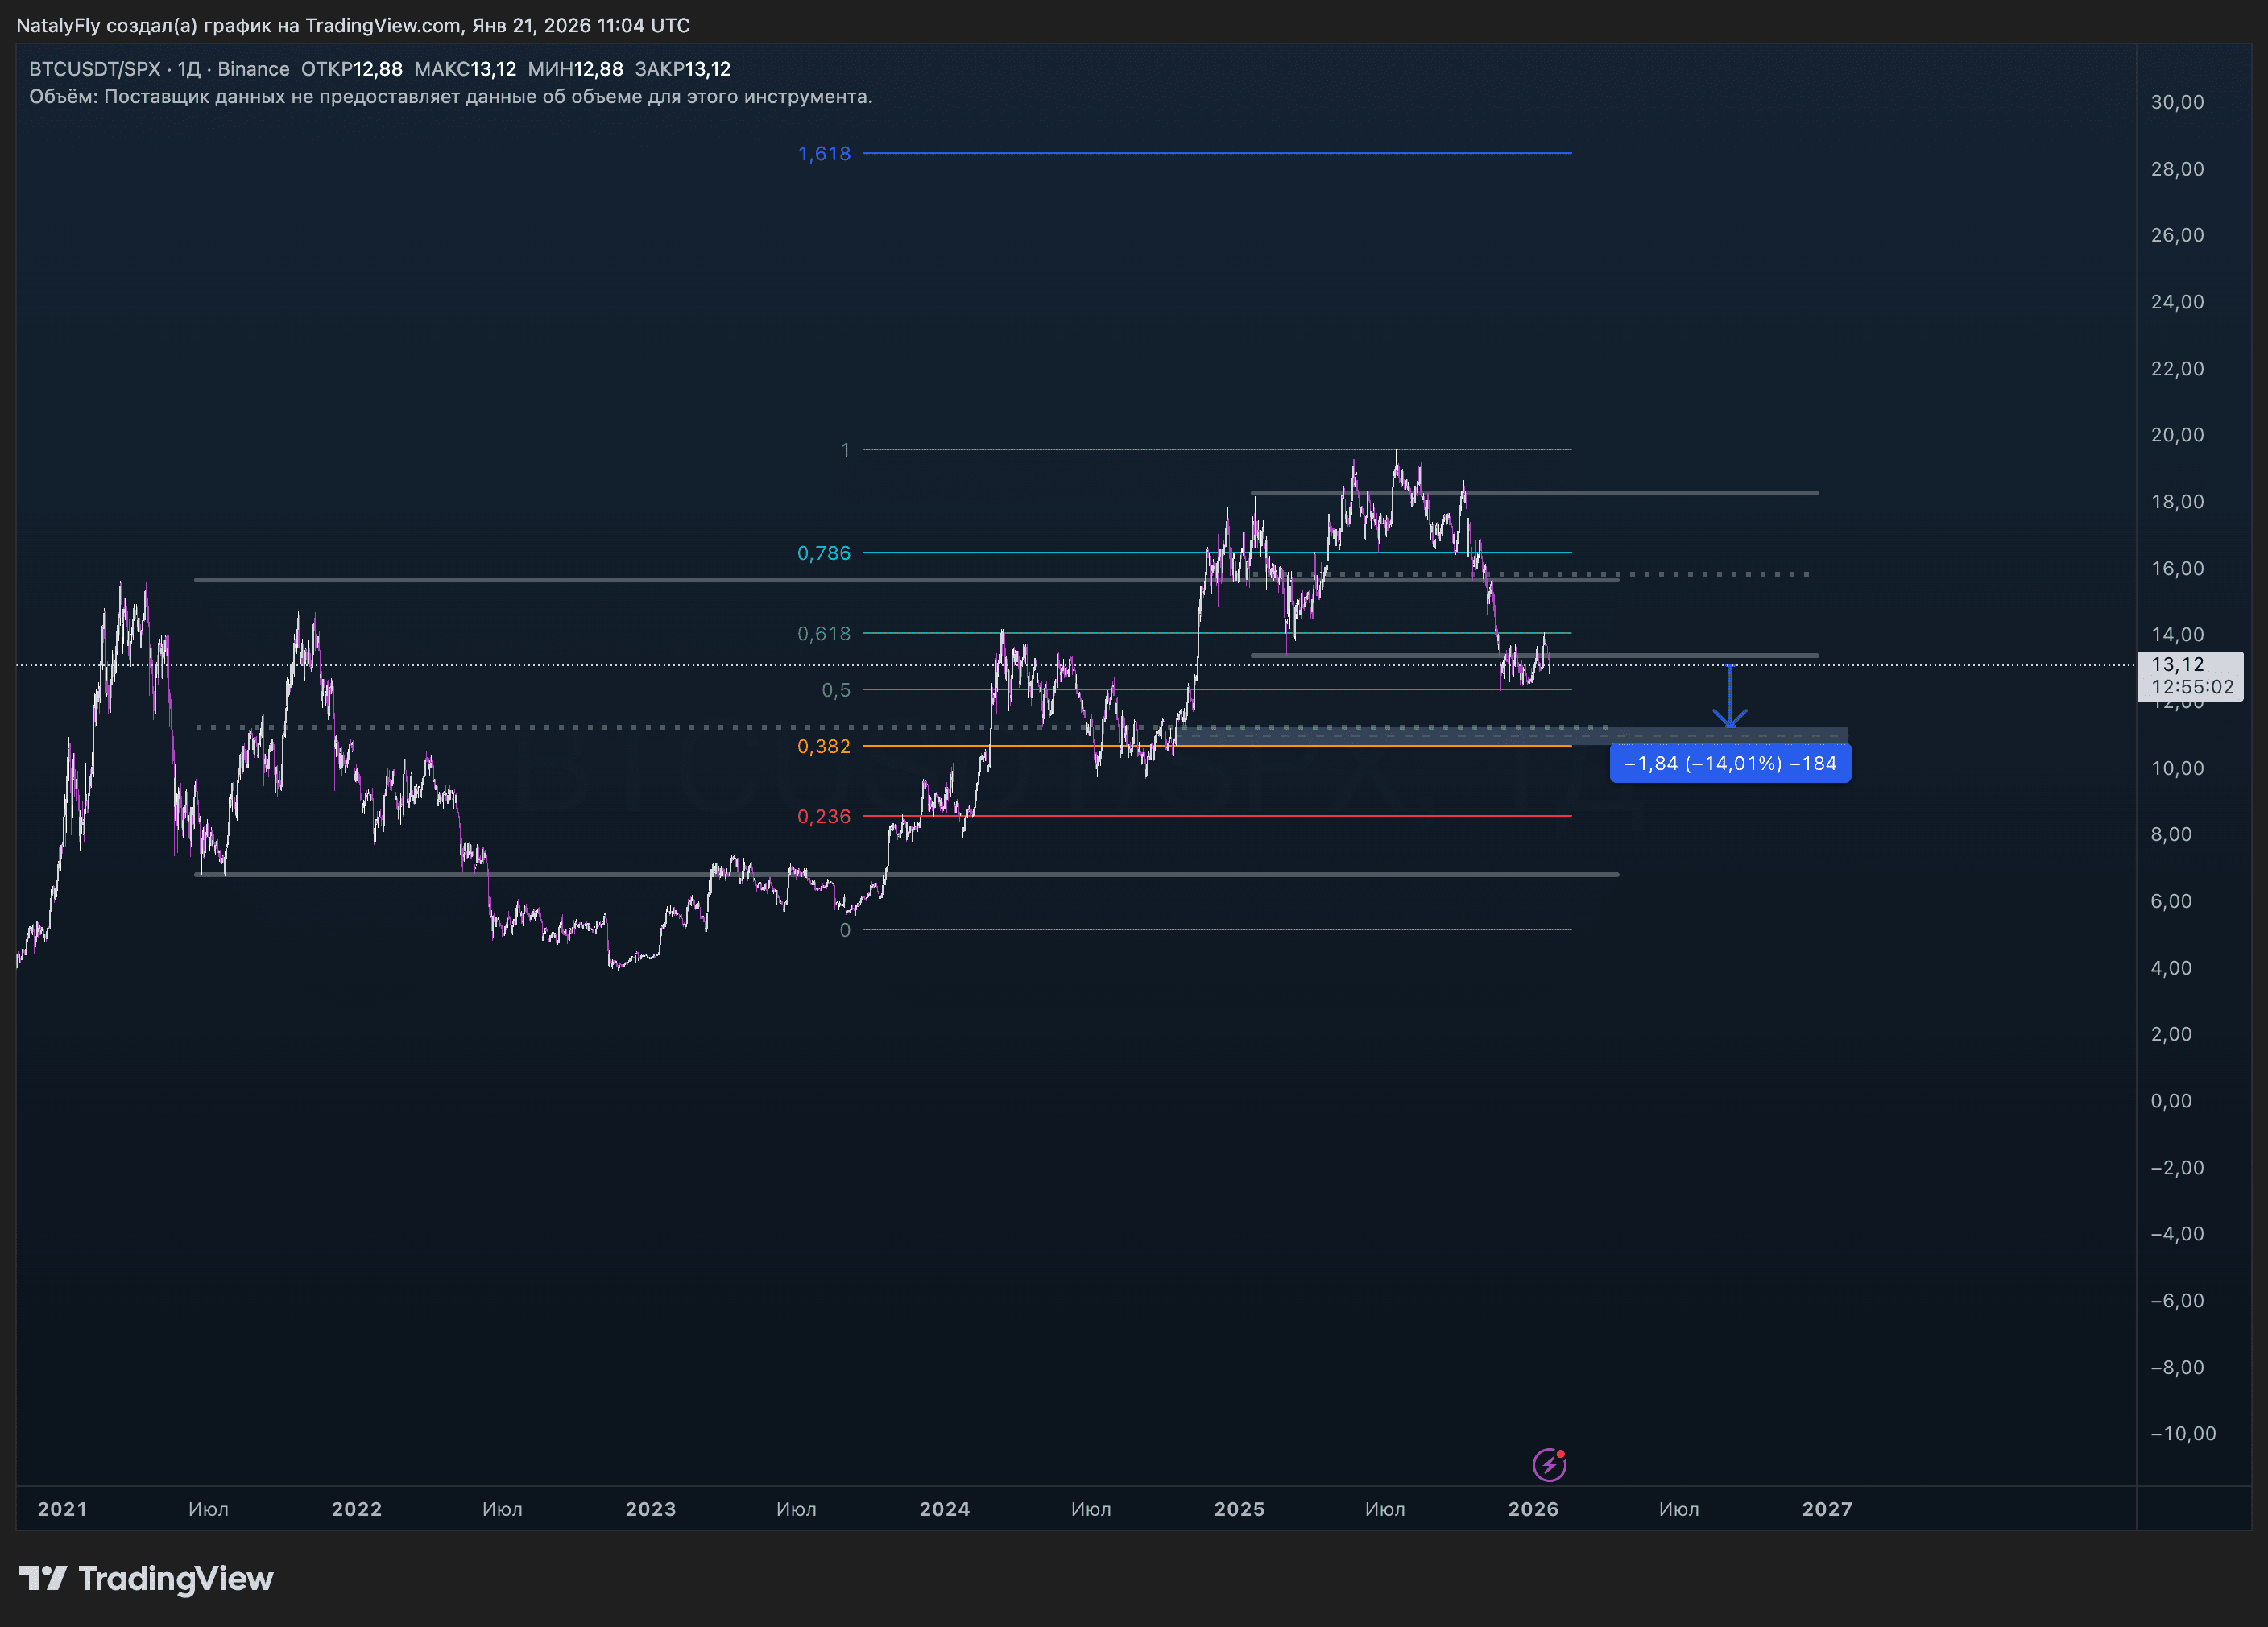The height and width of the screenshot is (1627, 2268).
Task: Click the 0,618 Fibonacci level label
Action: coord(823,634)
